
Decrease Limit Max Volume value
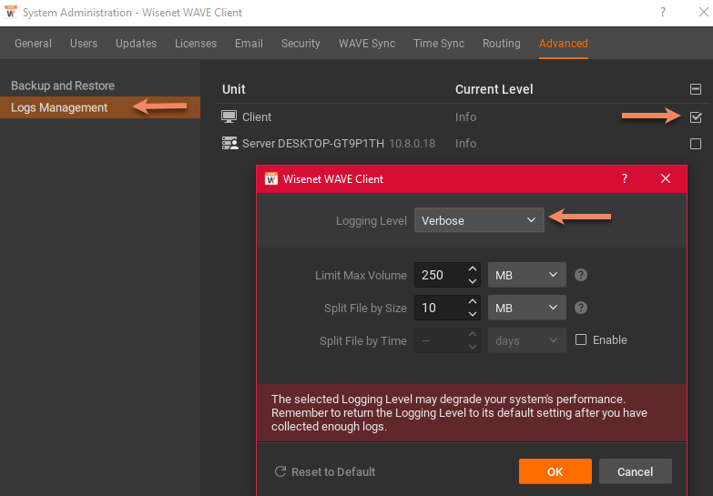[473, 281]
